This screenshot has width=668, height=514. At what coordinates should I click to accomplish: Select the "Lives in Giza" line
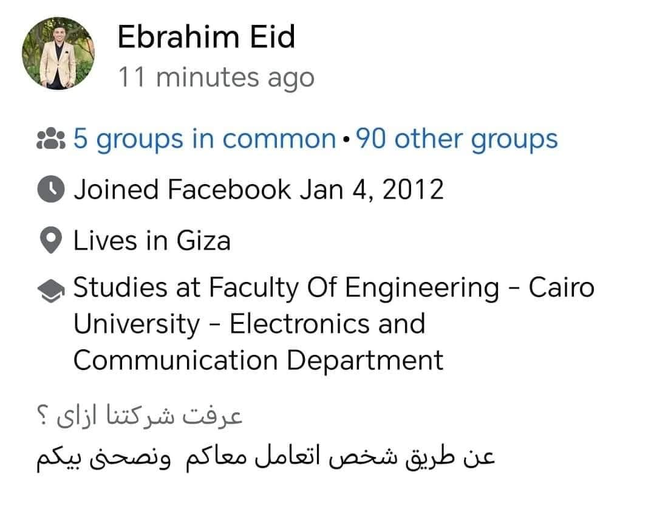click(x=152, y=241)
